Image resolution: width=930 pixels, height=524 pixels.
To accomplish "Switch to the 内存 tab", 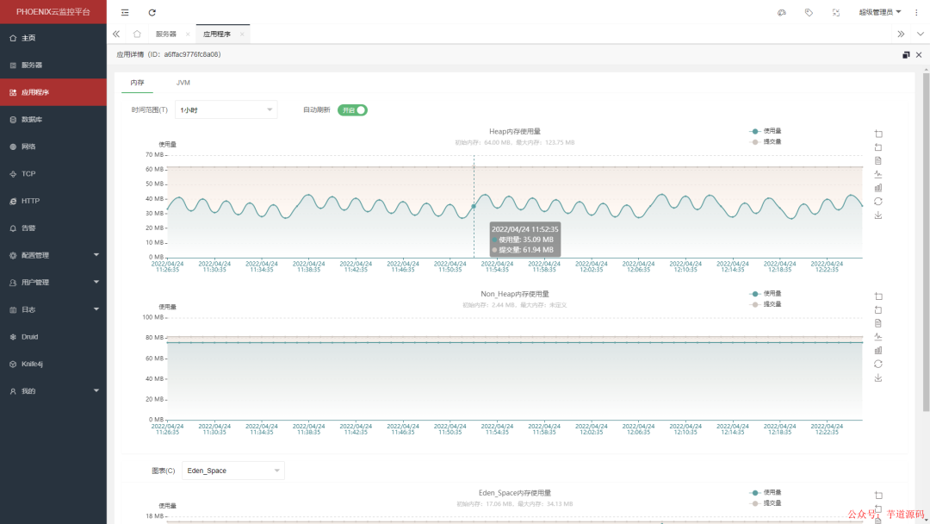I will tap(137, 83).
